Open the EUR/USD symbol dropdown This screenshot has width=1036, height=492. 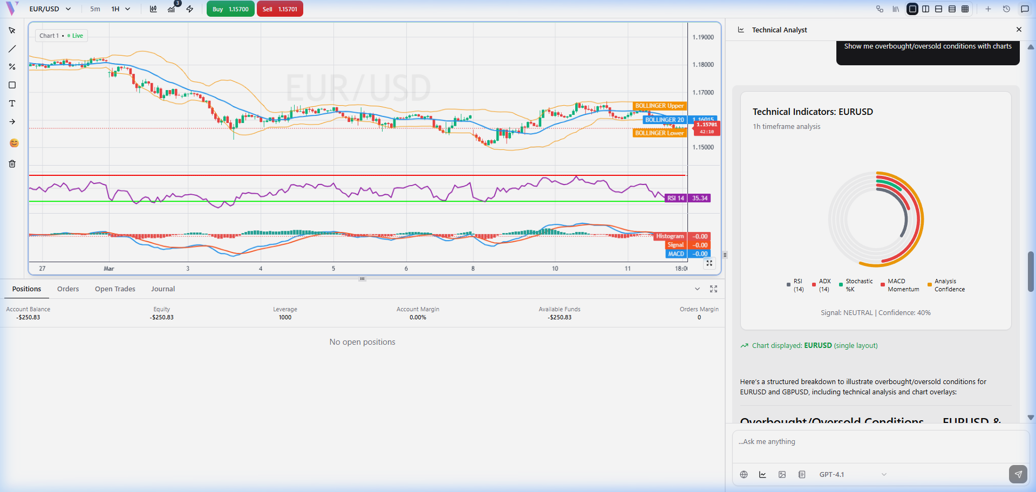pyautogui.click(x=50, y=9)
